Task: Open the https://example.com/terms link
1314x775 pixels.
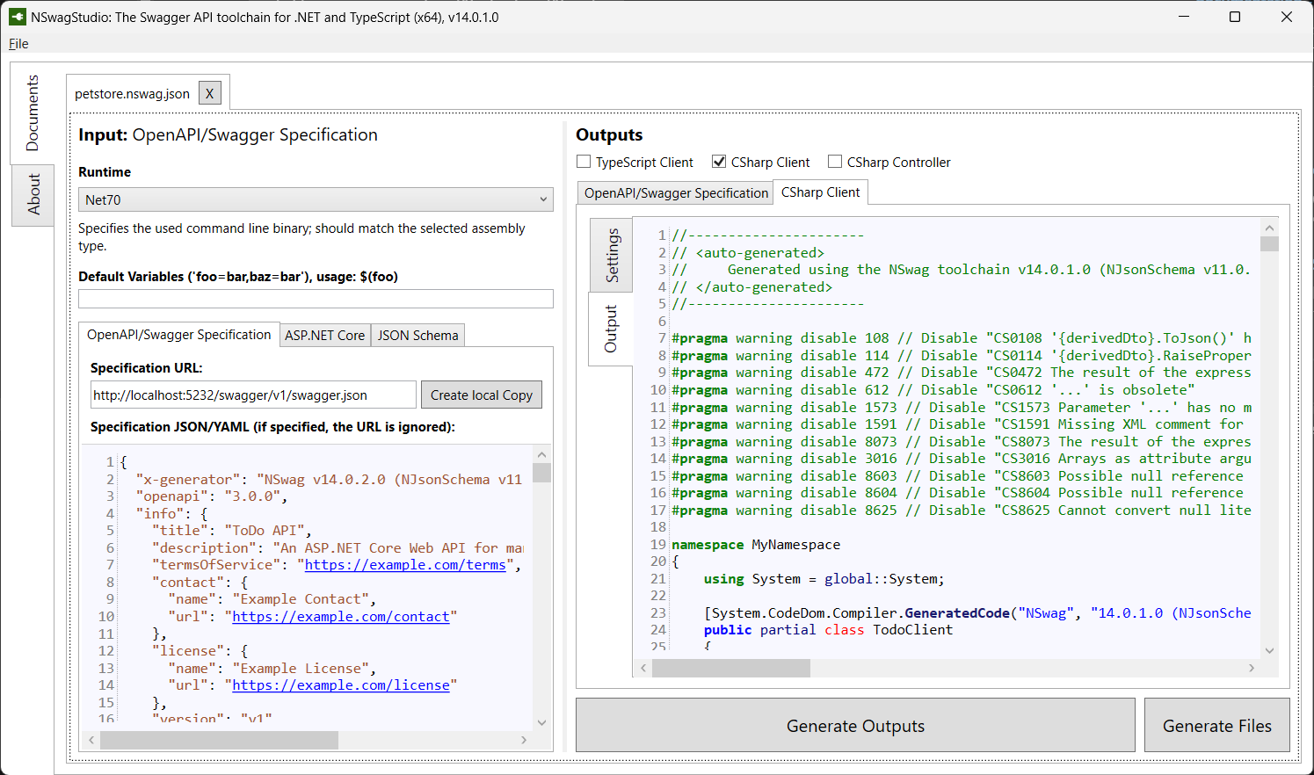Action: (x=405, y=565)
